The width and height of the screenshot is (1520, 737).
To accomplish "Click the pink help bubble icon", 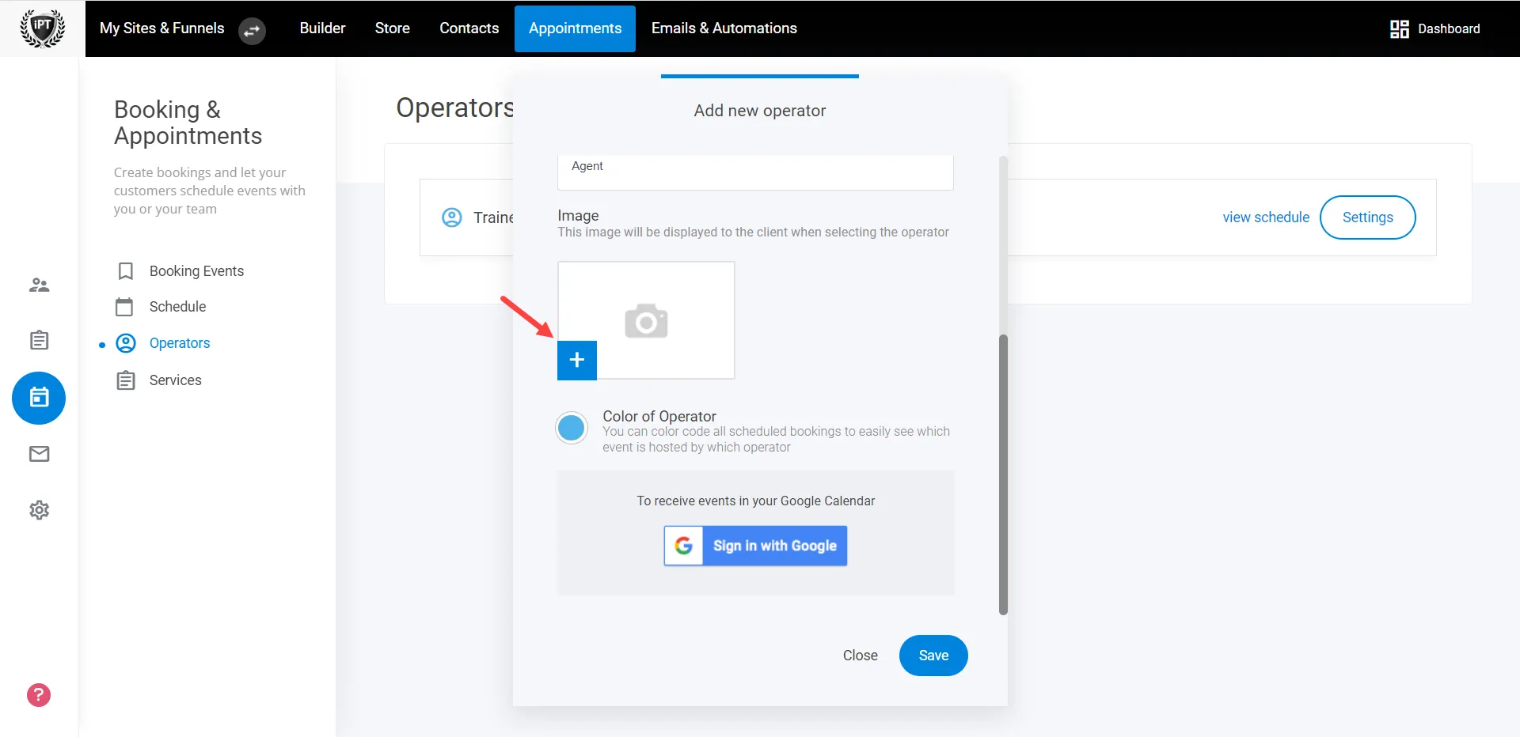I will 37,694.
